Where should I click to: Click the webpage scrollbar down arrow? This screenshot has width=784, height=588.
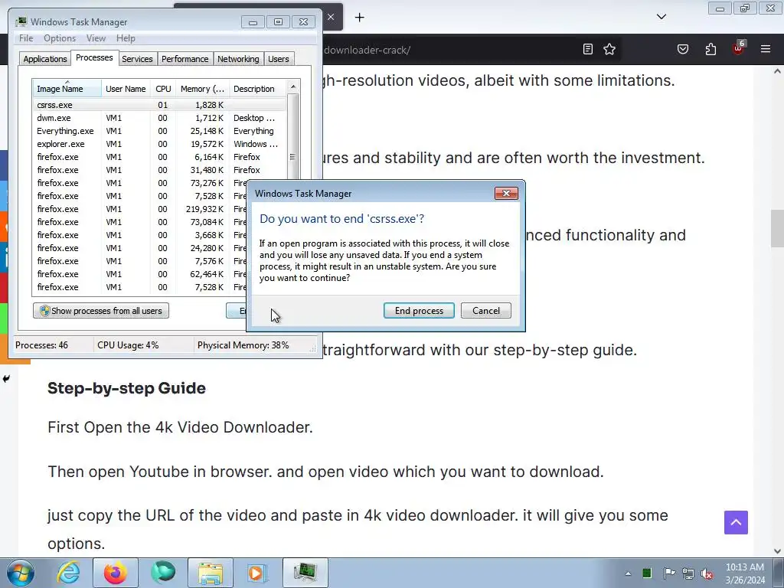[x=778, y=551]
